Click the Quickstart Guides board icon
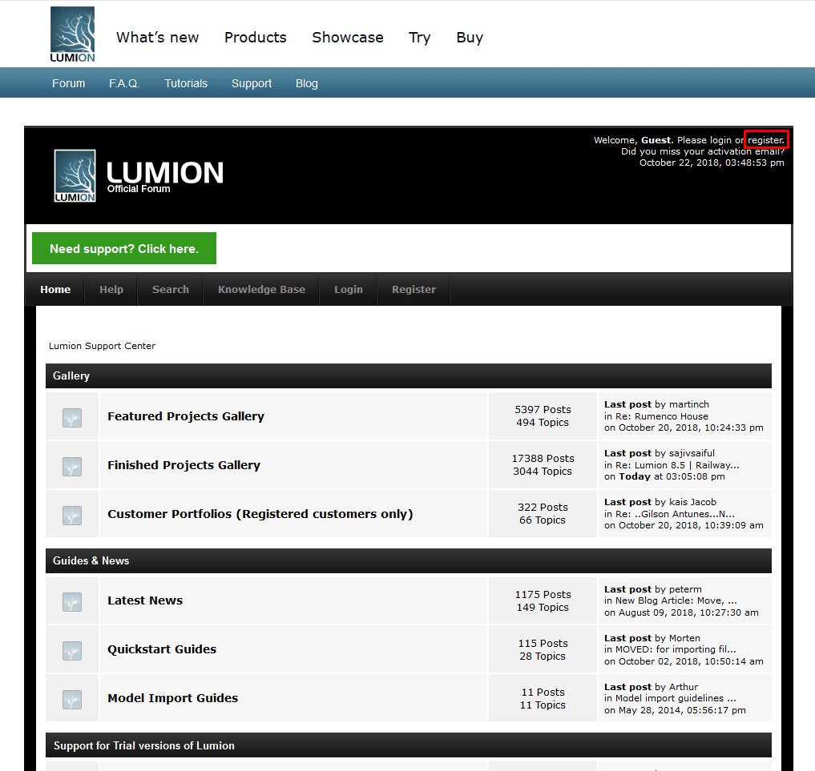The height and width of the screenshot is (771, 815). pos(71,649)
